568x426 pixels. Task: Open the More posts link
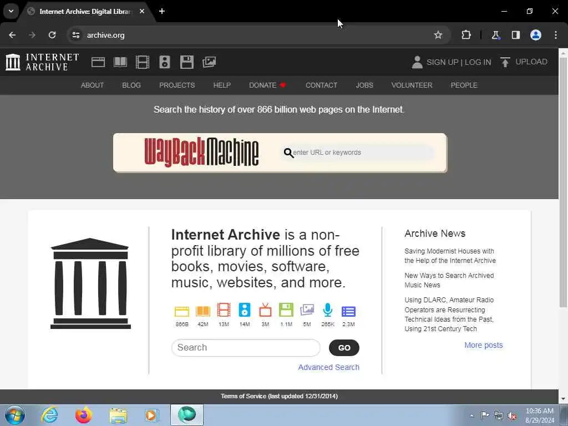(x=484, y=345)
